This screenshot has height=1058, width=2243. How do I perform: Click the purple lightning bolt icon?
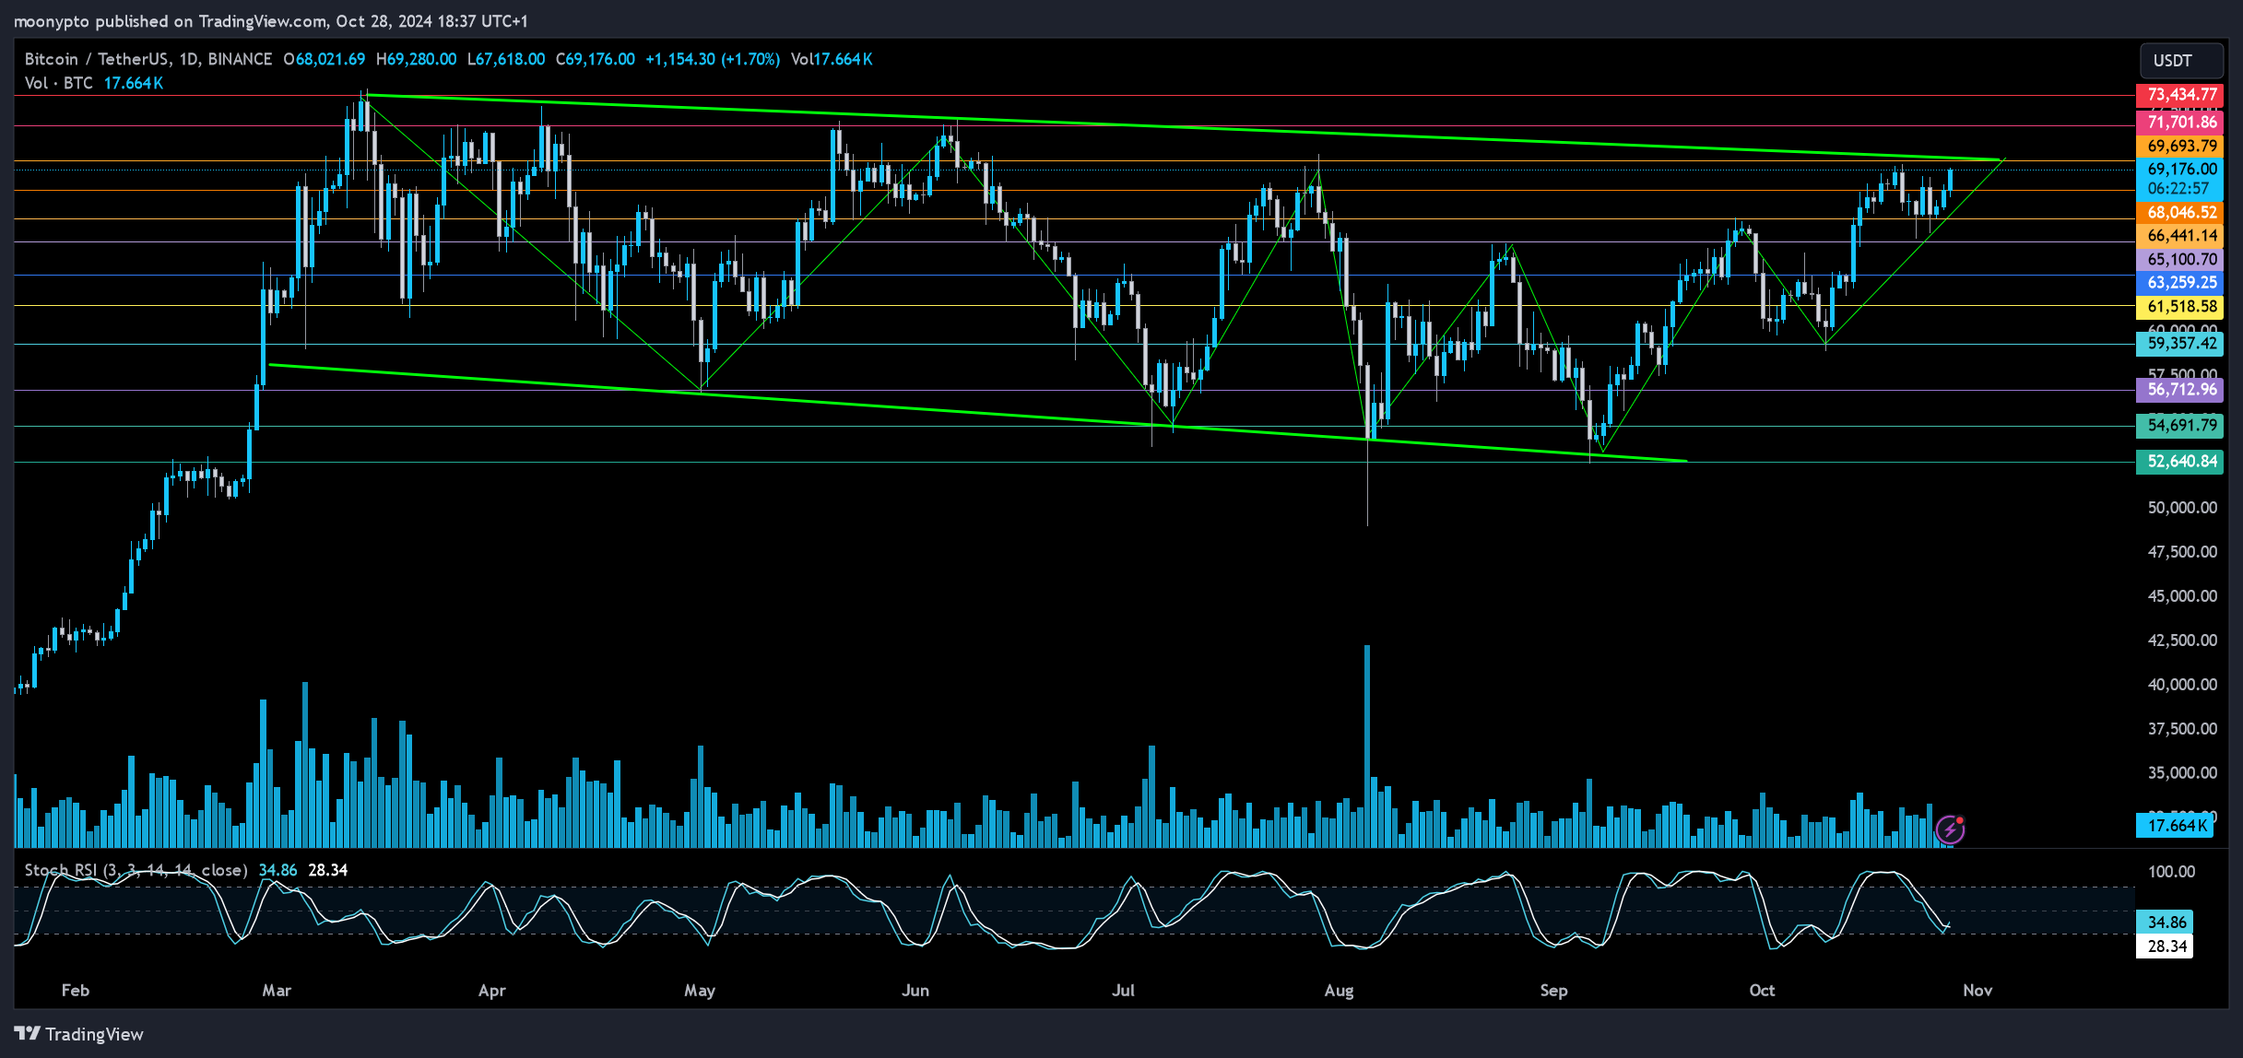click(x=1950, y=829)
